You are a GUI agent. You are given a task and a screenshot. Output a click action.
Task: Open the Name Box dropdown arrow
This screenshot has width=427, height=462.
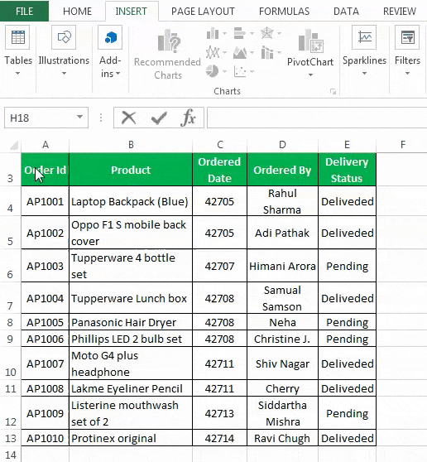79,117
